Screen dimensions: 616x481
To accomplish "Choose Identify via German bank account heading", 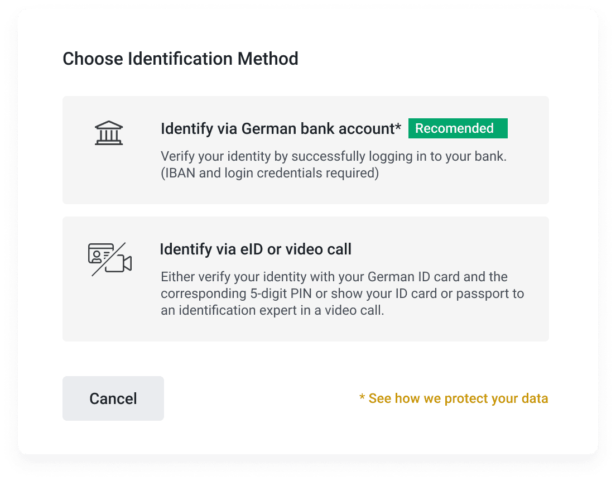I will tap(281, 128).
